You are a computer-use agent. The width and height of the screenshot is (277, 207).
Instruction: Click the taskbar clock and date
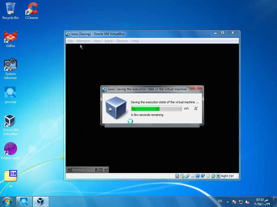click(x=262, y=202)
